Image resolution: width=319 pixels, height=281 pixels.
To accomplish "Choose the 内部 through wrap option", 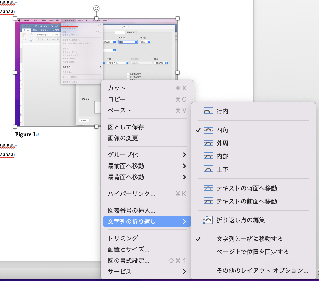I will (254, 156).
